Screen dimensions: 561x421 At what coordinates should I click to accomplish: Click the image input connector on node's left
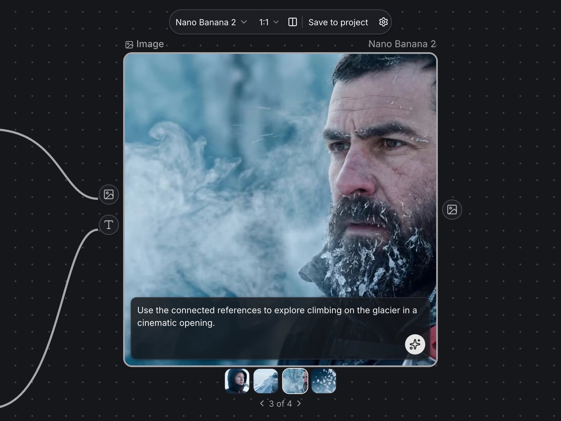(x=109, y=194)
